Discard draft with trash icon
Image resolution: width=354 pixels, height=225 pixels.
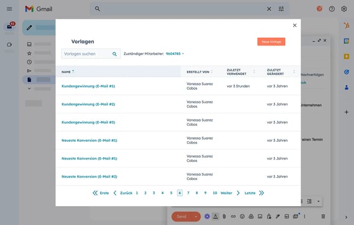click(323, 216)
